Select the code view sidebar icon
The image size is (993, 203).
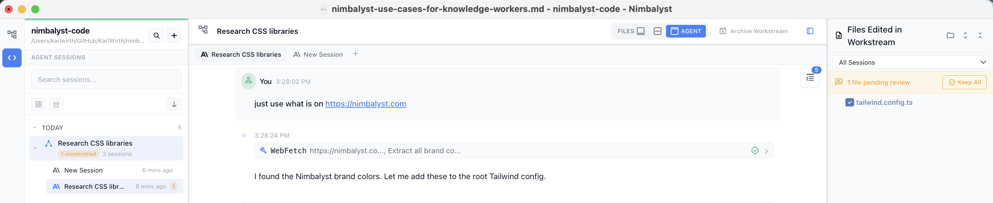point(12,58)
